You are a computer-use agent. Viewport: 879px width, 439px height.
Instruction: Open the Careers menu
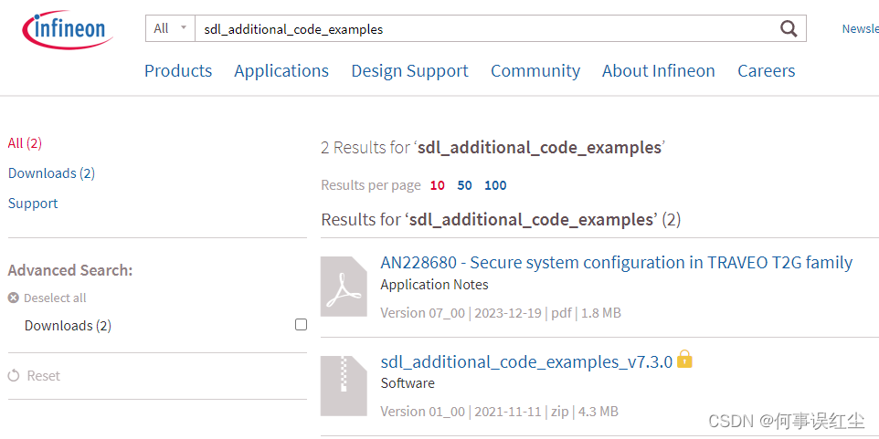[767, 71]
